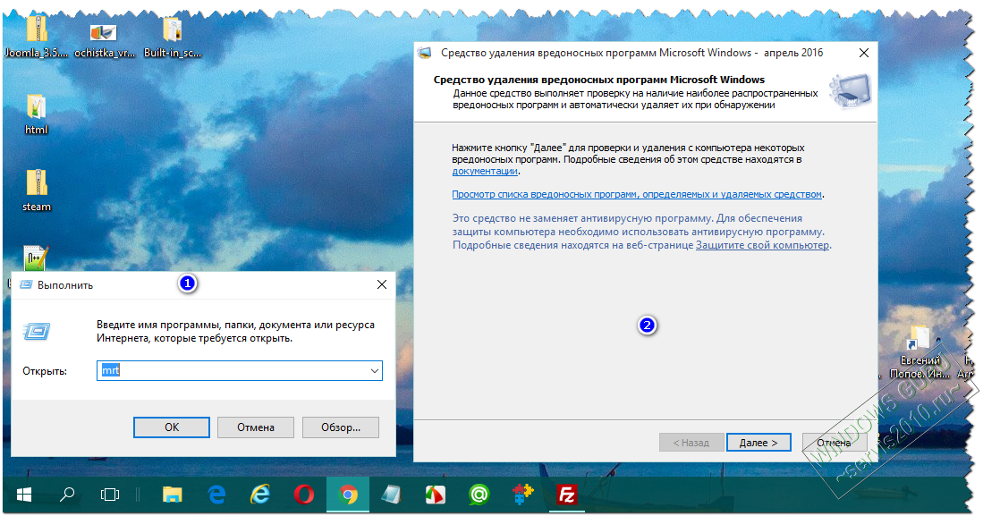Select the html folder on the desktop
Image resolution: width=983 pixels, height=516 pixels.
point(37,114)
